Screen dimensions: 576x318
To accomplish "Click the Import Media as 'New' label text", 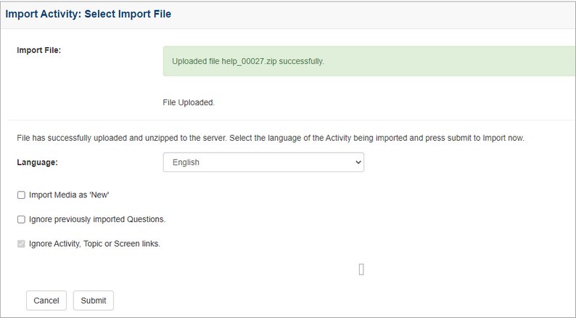I will click(x=69, y=195).
